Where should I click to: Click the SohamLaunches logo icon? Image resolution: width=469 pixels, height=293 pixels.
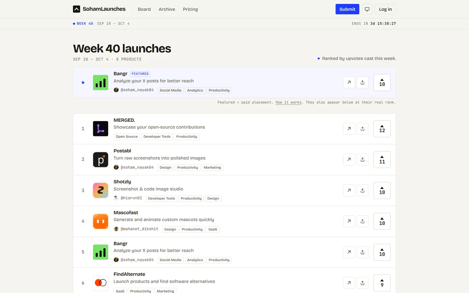click(x=77, y=9)
